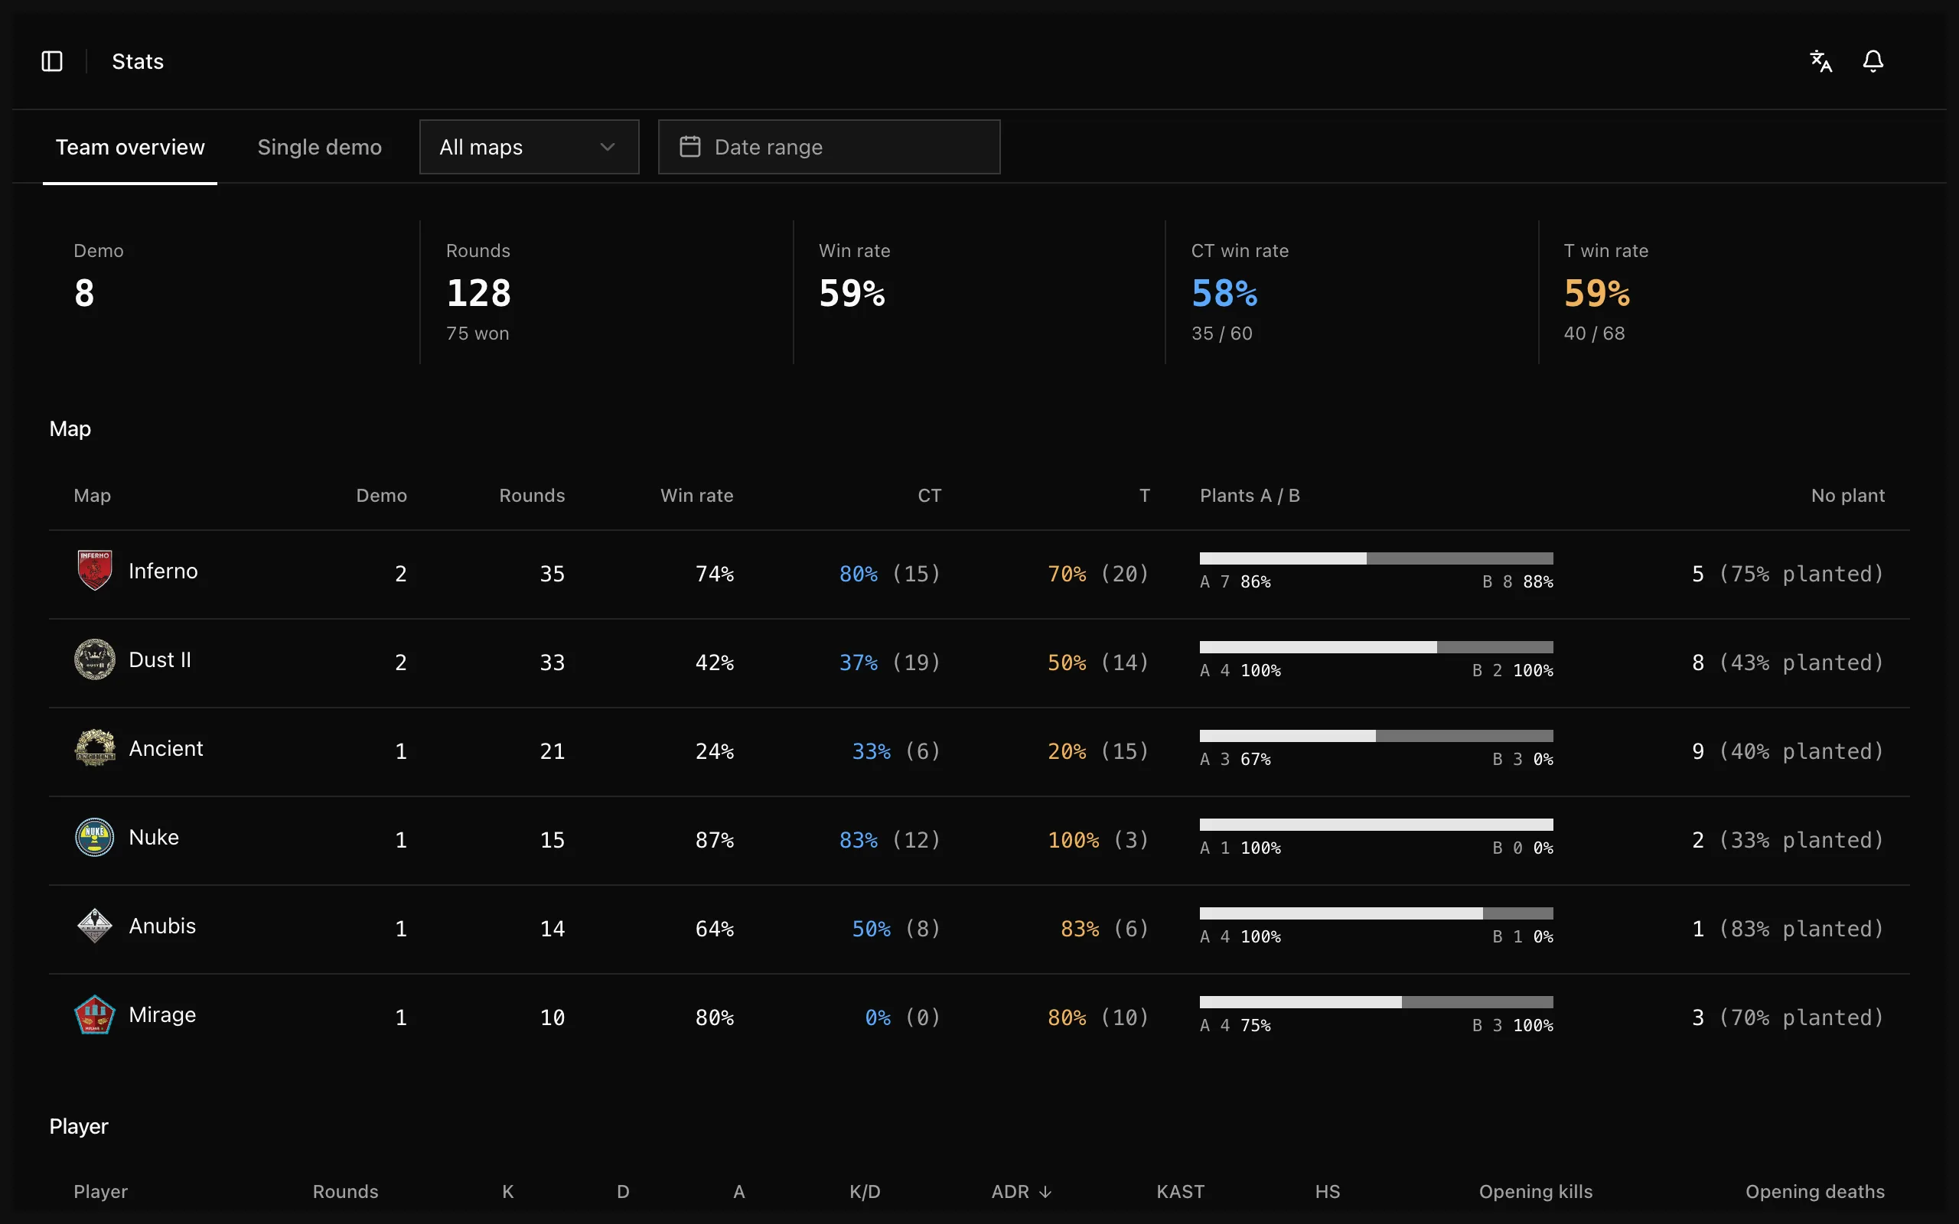Viewport: 1959px width, 1224px height.
Task: Click the Ancient map badge icon
Action: [x=95, y=748]
